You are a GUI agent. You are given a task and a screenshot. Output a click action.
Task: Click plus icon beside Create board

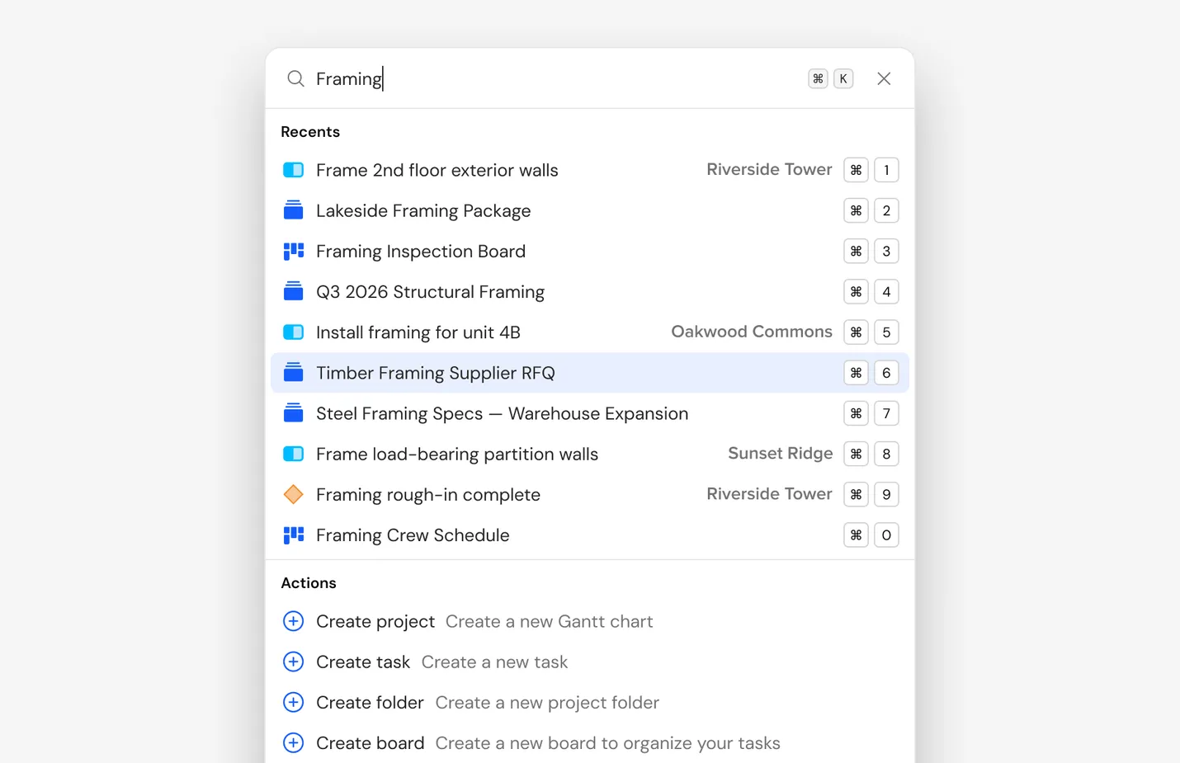coord(294,742)
